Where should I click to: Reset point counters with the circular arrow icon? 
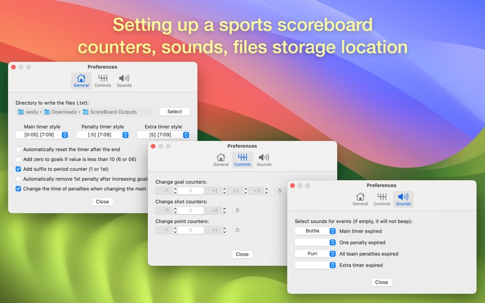pos(237,230)
